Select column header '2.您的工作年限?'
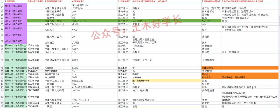The width and height of the screenshot is (280, 108). (36, 1)
